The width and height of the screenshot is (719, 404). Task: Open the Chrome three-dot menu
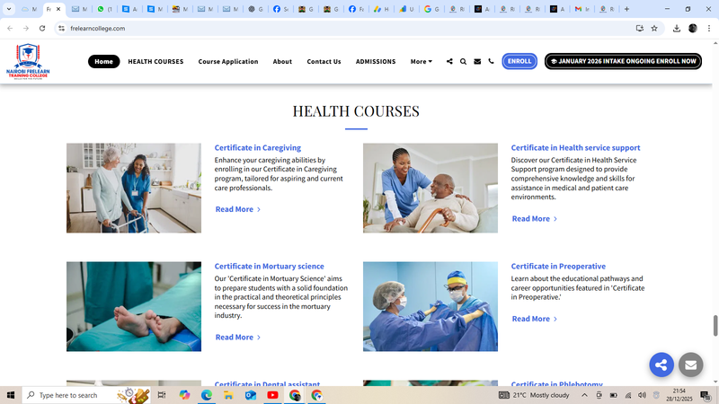pos(708,28)
